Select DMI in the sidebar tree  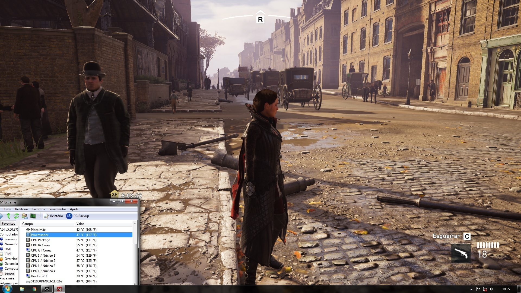(x=6, y=249)
